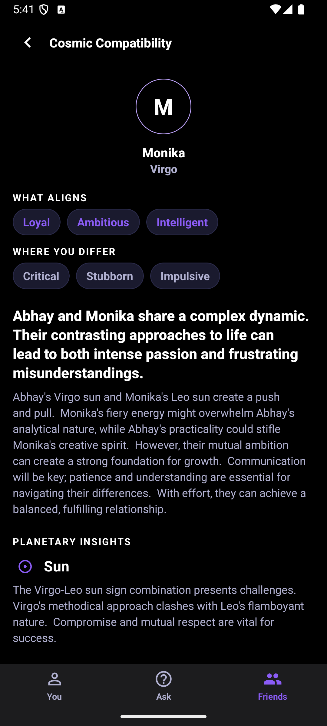Tap the Cosmic Compatibility title
327x726 pixels.
coord(111,43)
